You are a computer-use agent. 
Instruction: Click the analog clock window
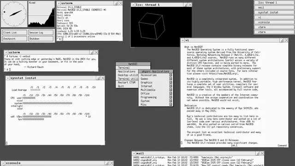pyautogui.click(x=14, y=14)
